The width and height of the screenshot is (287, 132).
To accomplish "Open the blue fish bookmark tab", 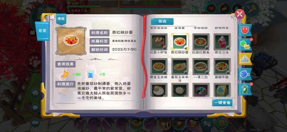I will (x=245, y=74).
